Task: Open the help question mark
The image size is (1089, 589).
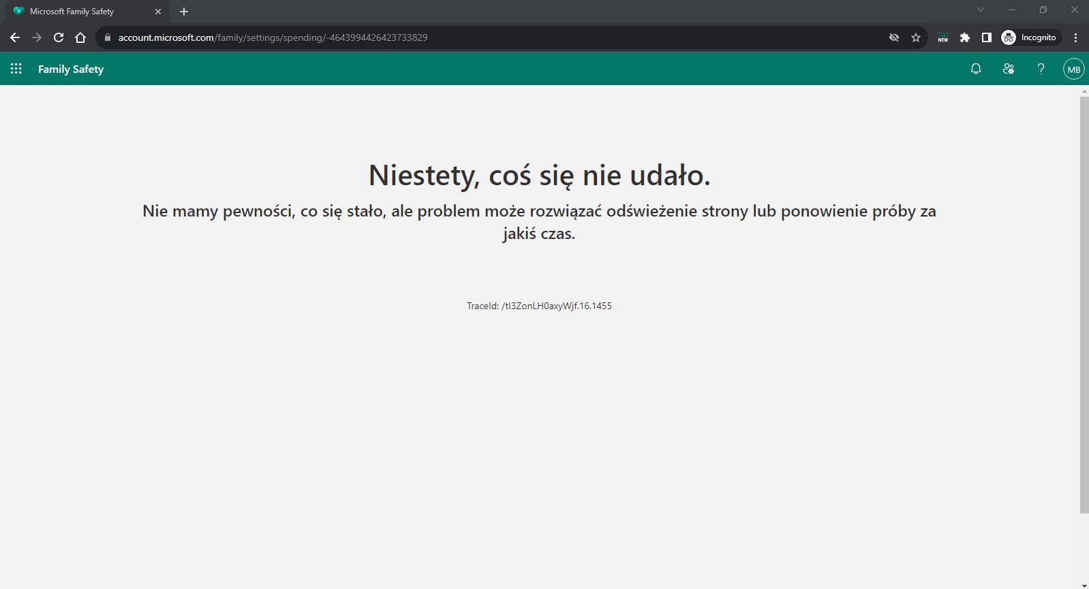Action: click(1041, 69)
